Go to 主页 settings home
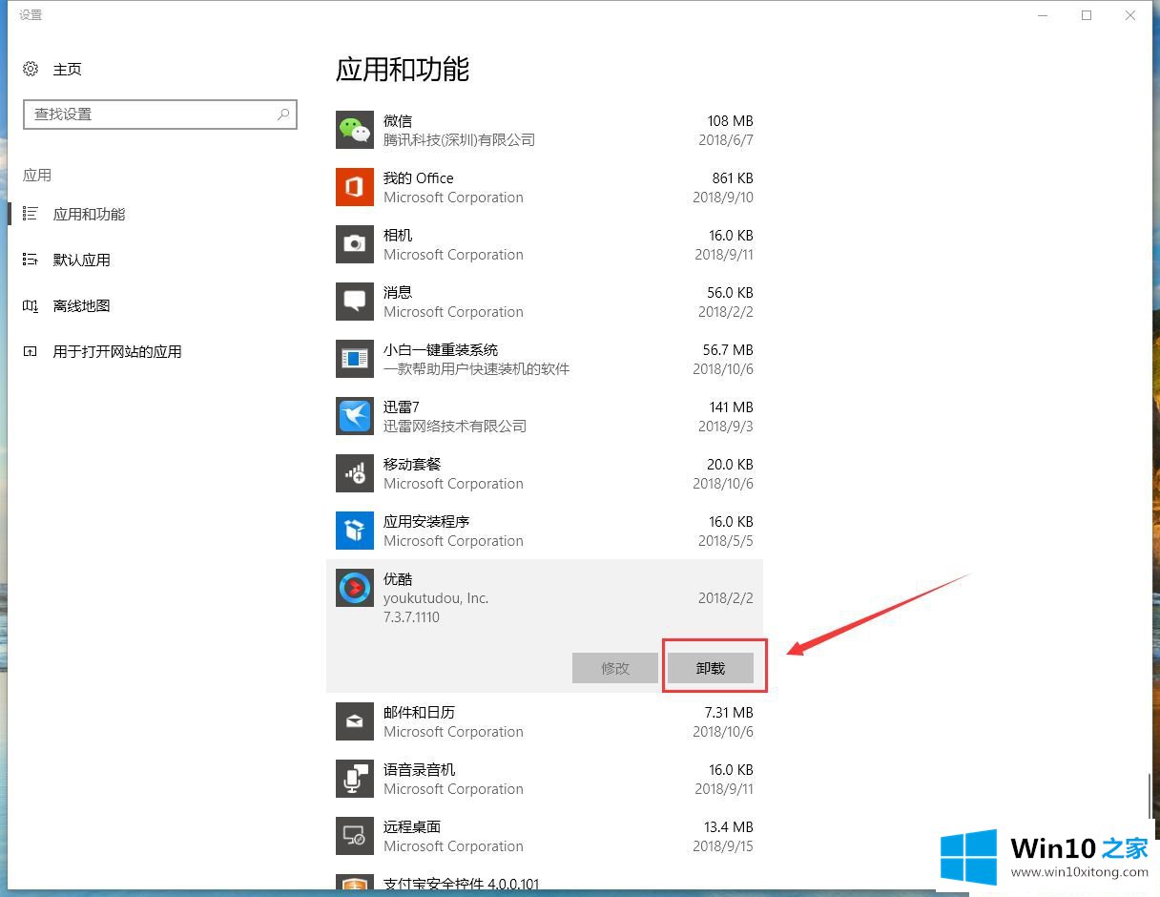This screenshot has width=1160, height=897. (67, 69)
